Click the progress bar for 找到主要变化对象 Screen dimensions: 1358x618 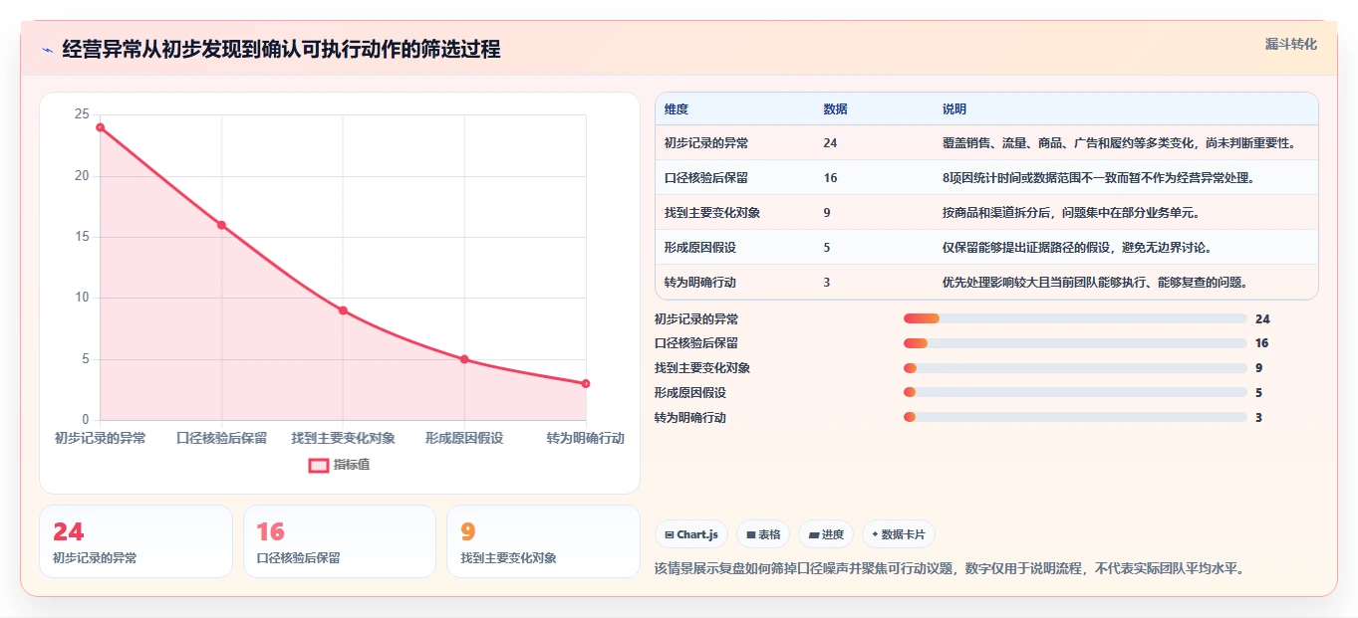tap(1075, 368)
